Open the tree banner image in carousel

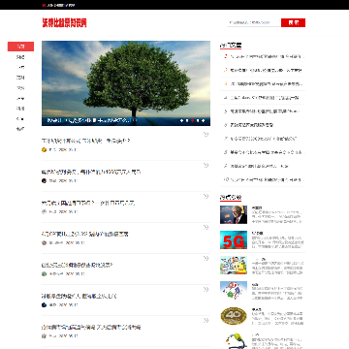tap(126, 83)
